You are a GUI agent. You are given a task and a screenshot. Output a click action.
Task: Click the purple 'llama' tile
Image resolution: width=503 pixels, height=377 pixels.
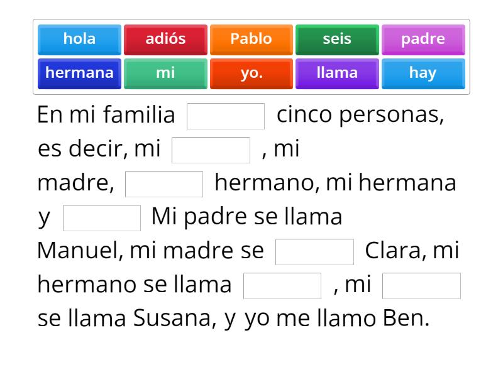point(337,73)
